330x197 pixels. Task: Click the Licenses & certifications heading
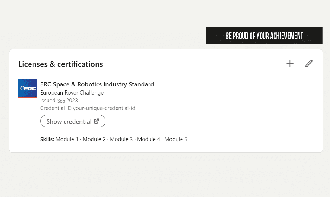click(x=60, y=64)
